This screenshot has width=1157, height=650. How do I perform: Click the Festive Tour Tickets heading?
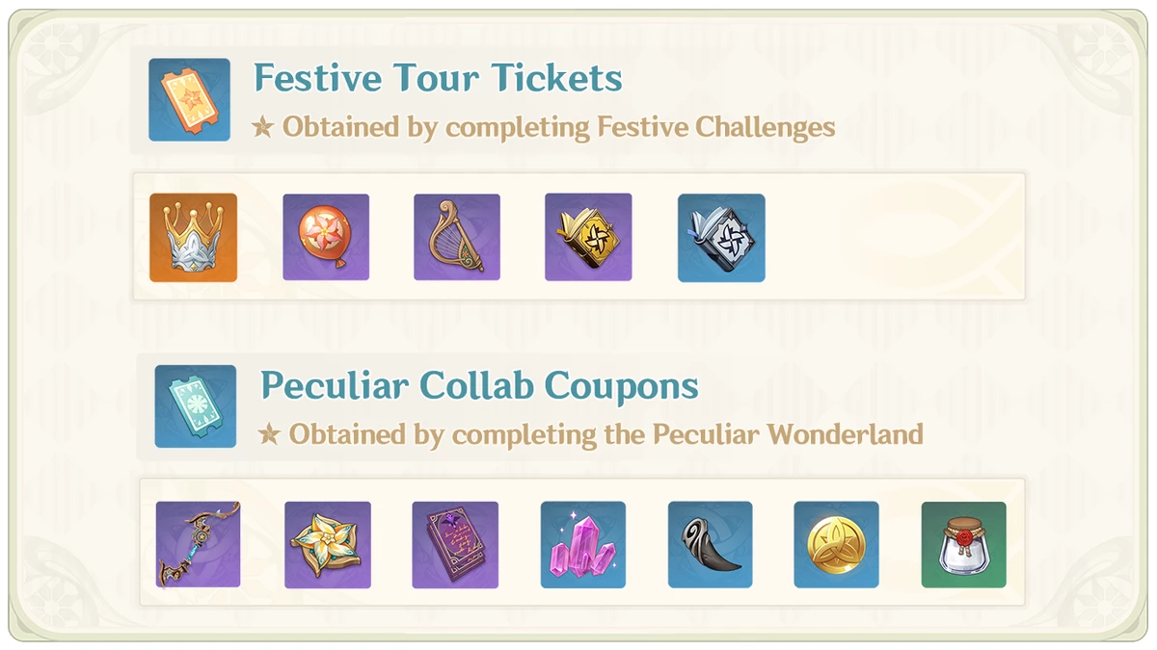pyautogui.click(x=438, y=78)
